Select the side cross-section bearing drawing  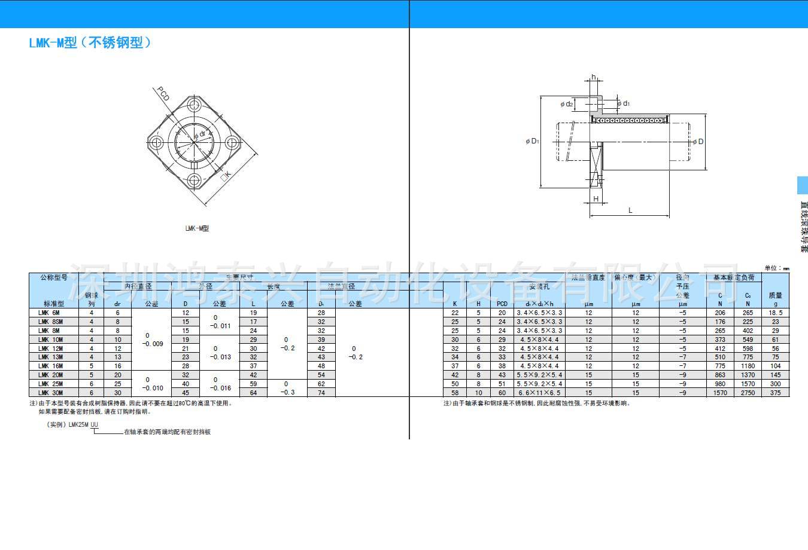tap(616, 146)
